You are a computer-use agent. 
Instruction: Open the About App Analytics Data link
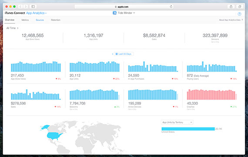click(x=231, y=20)
